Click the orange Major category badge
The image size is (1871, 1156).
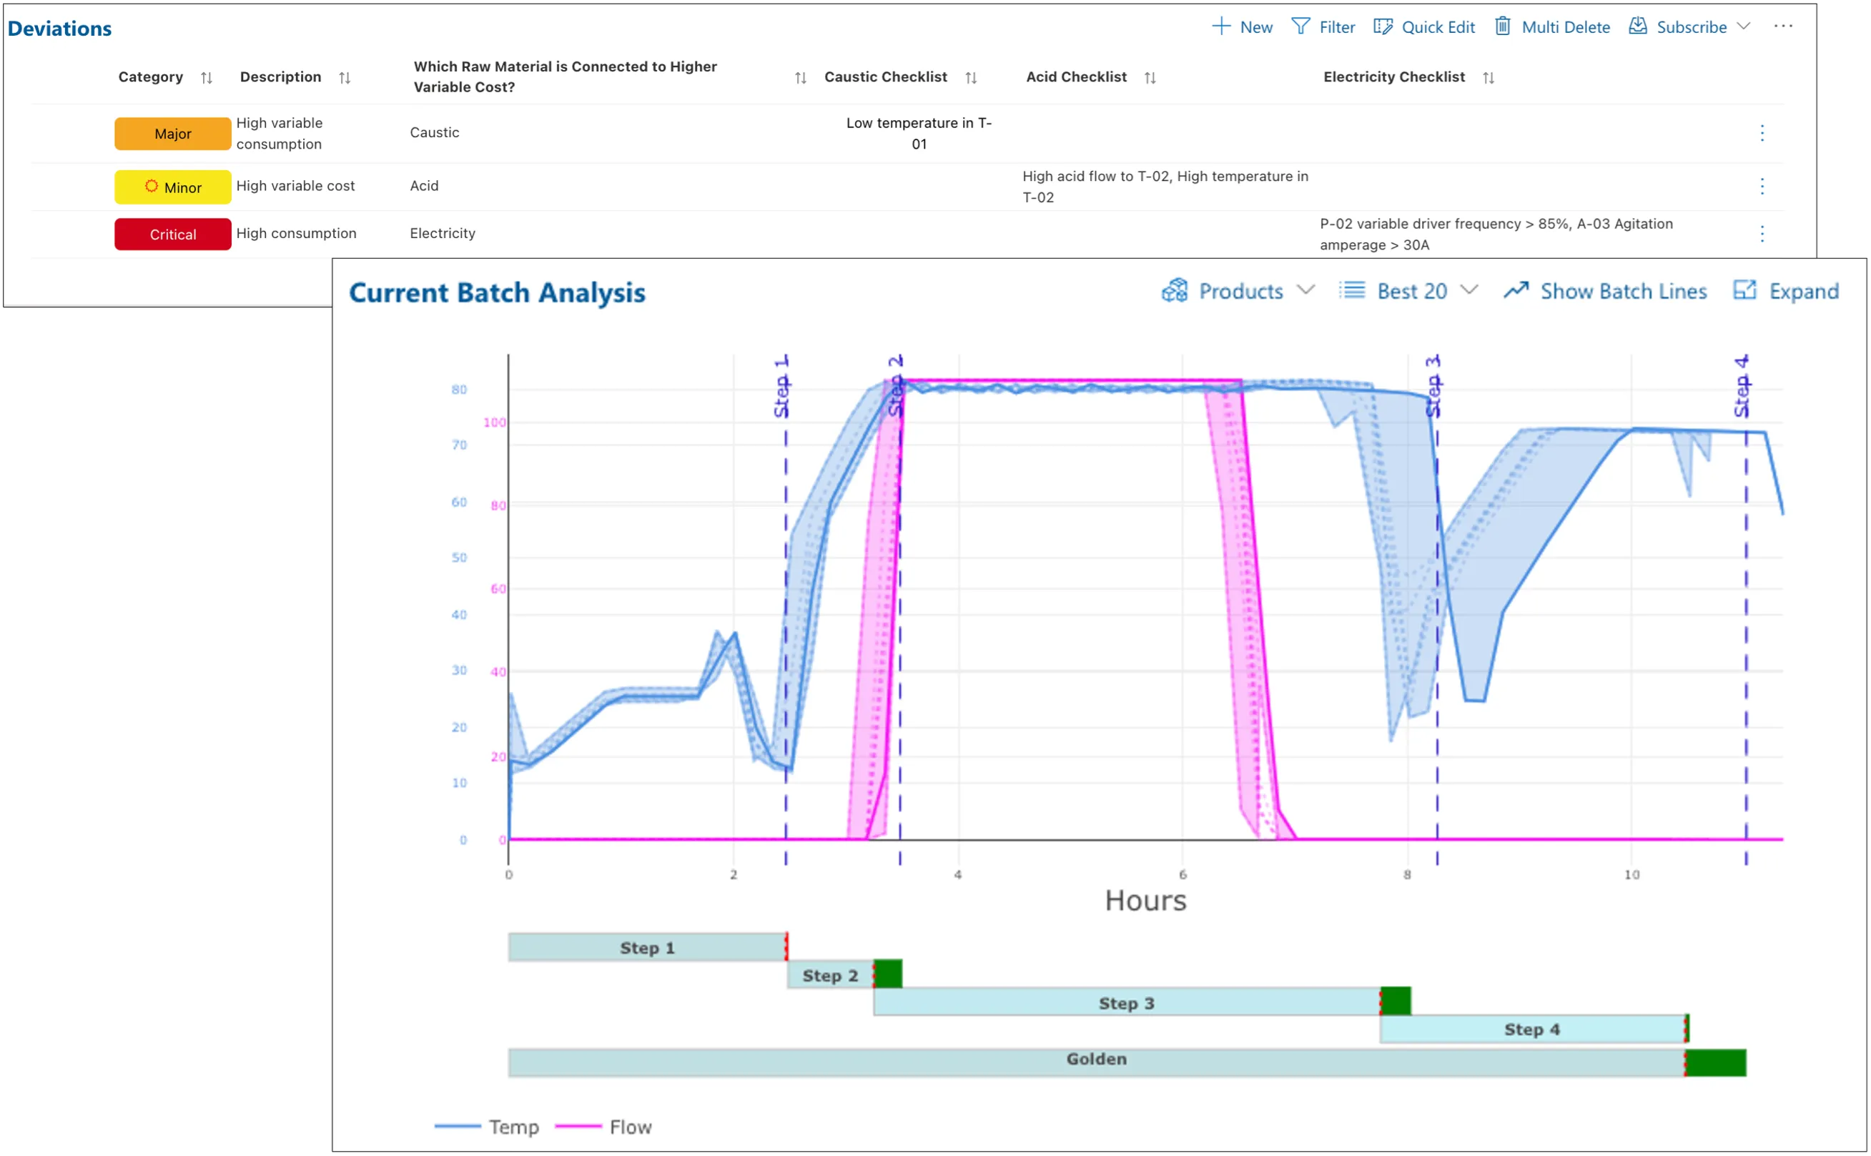pos(173,134)
